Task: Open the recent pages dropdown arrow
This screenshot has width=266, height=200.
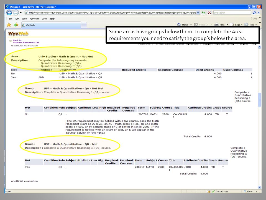Action: pyautogui.click(x=21, y=12)
